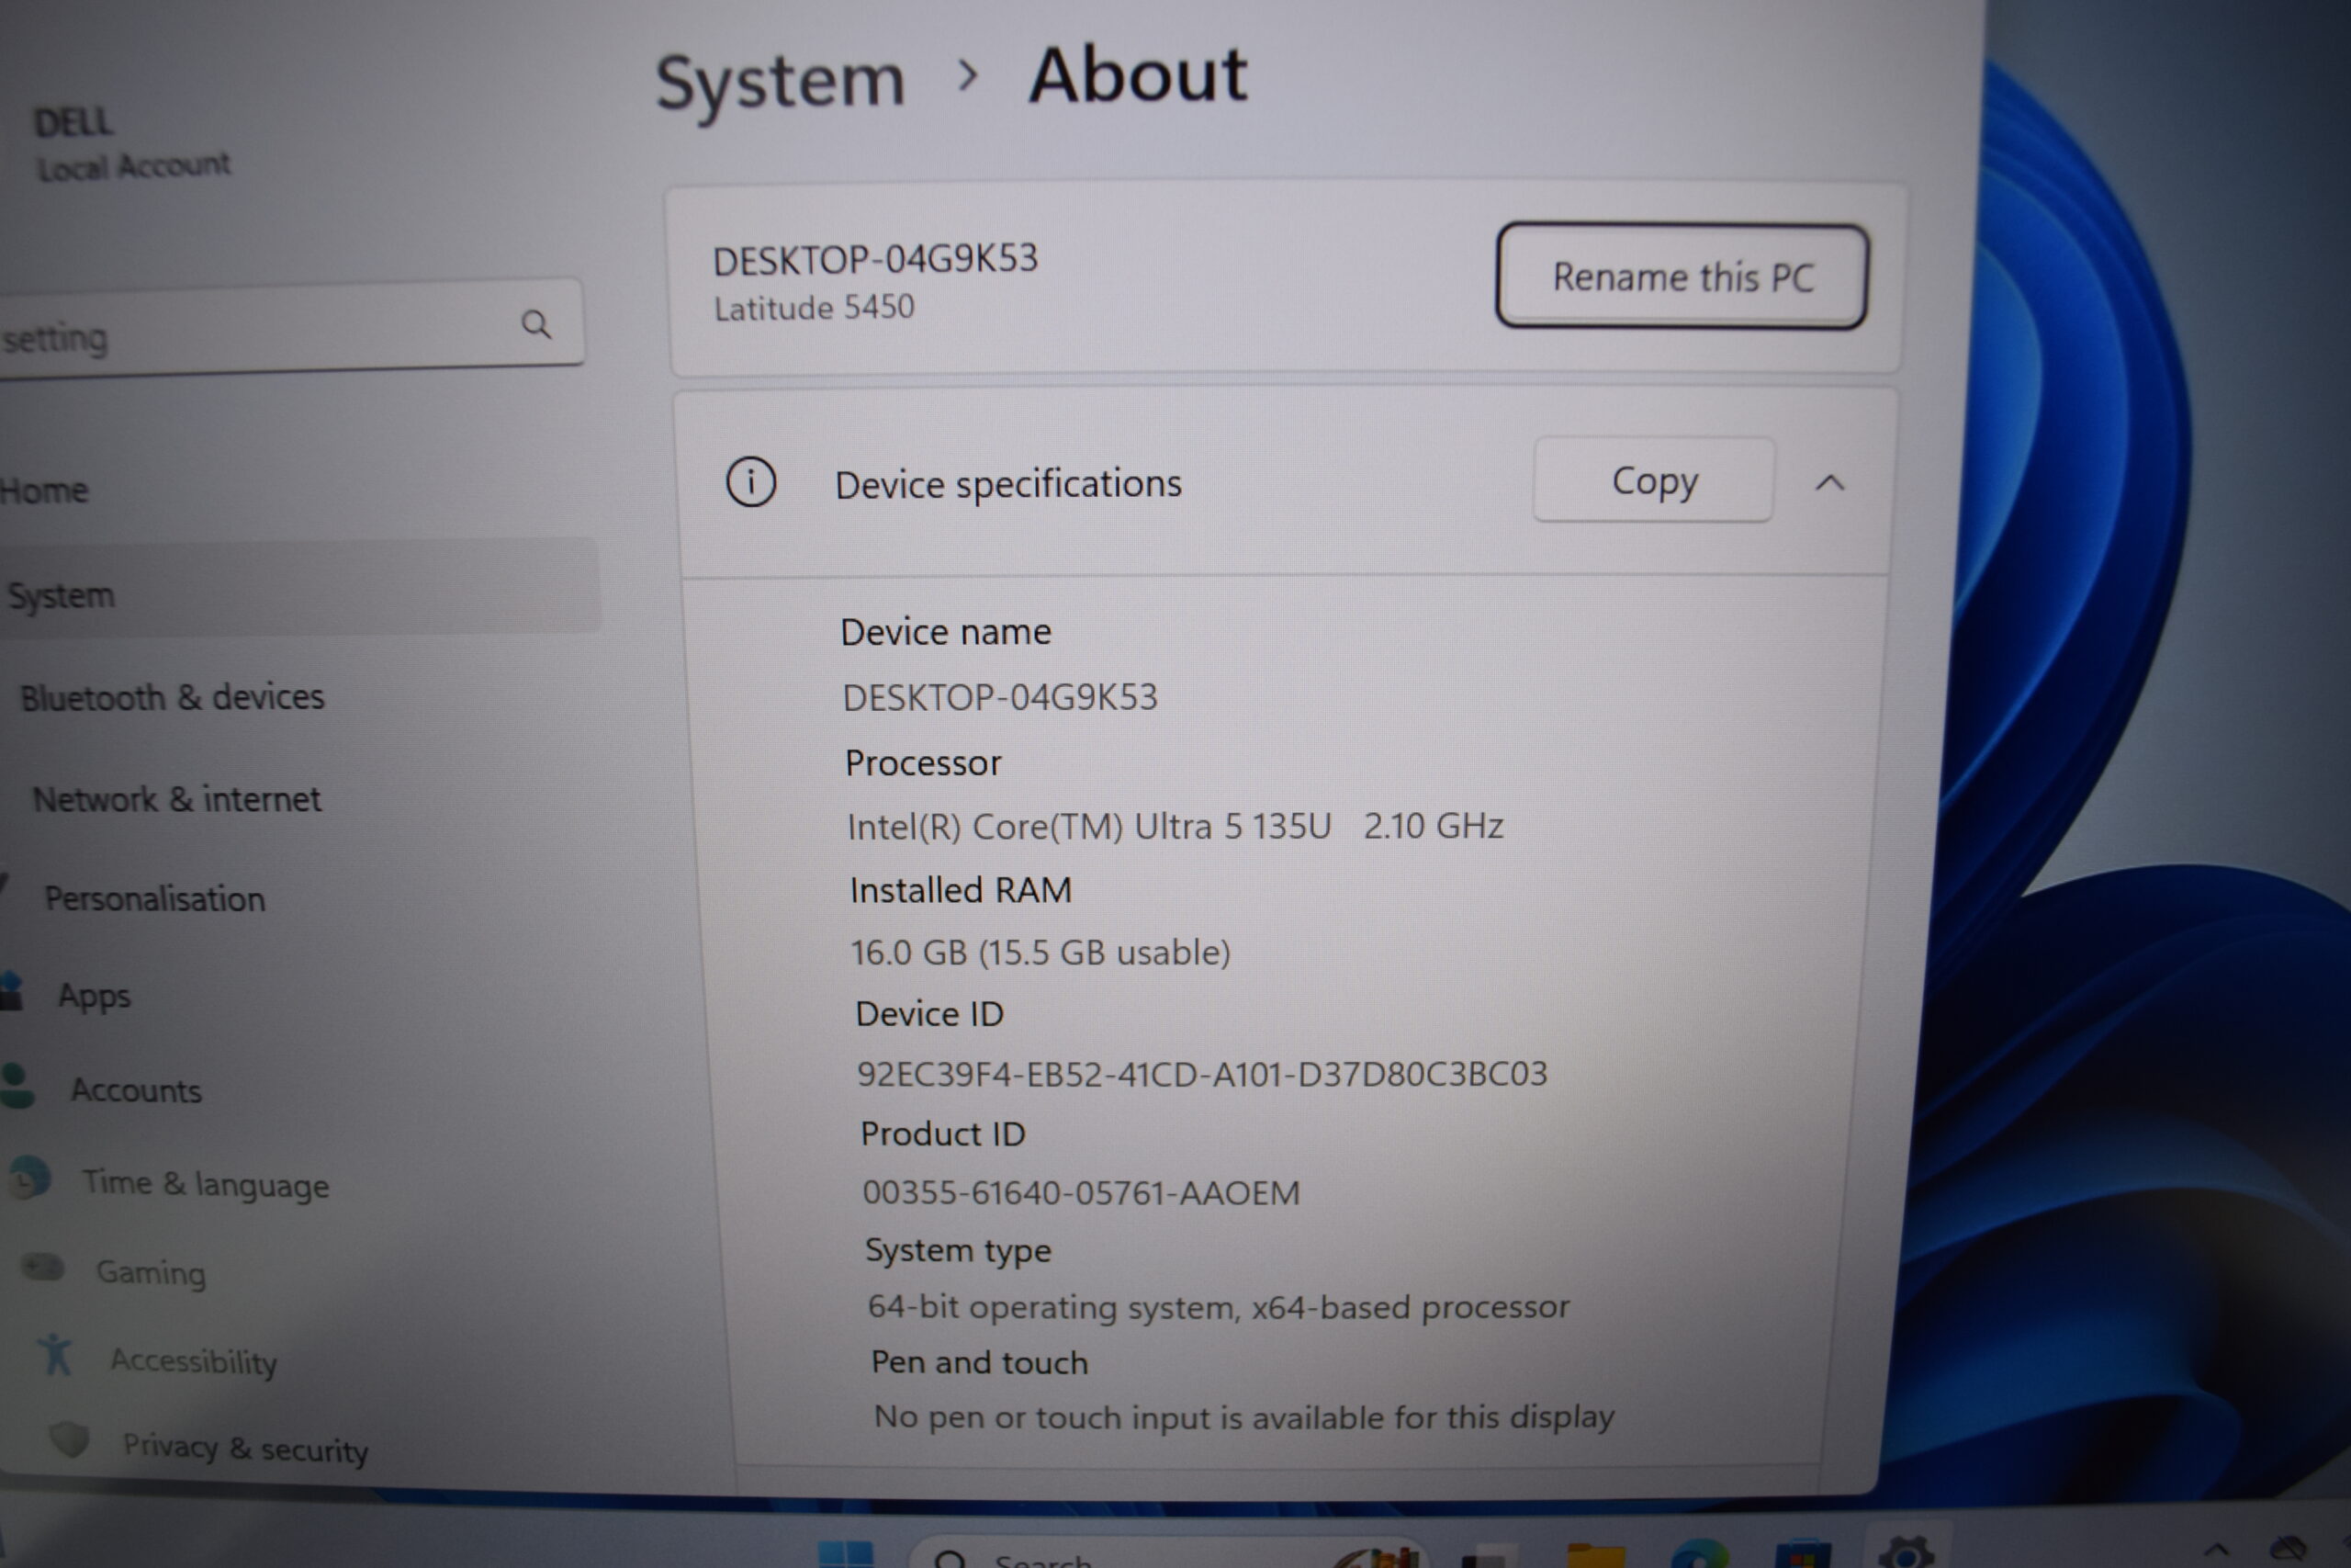This screenshot has height=1568, width=2351.
Task: Click the Accounts person icon
Action: [x=17, y=1086]
